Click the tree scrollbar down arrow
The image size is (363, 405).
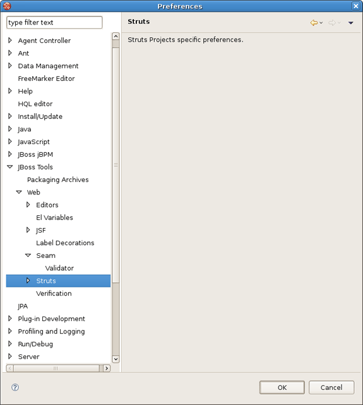tap(116, 359)
